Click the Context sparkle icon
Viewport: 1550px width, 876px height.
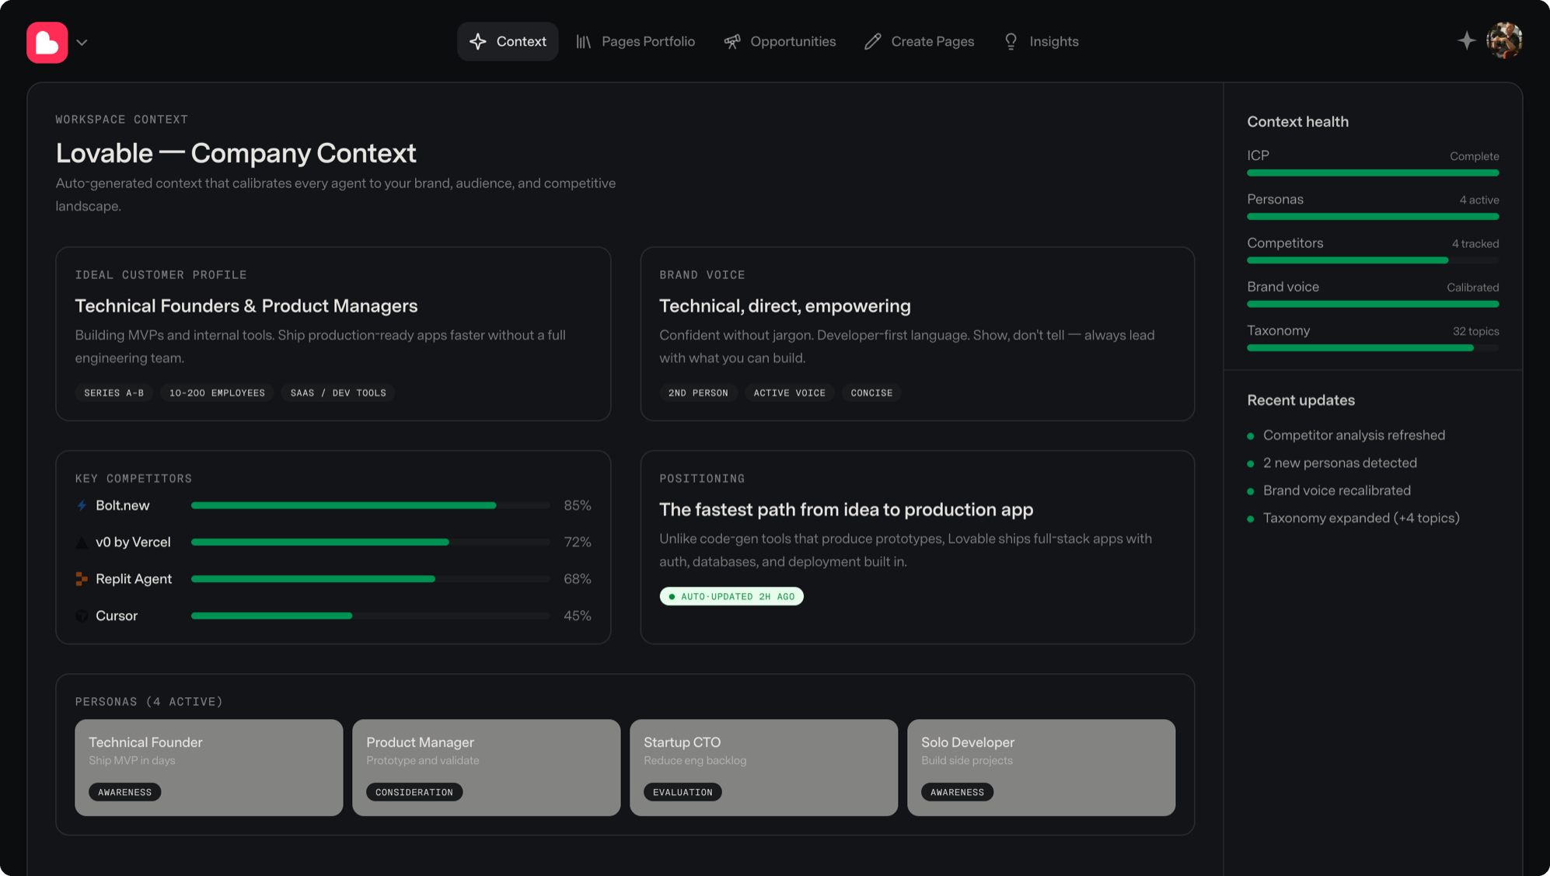pyautogui.click(x=478, y=41)
